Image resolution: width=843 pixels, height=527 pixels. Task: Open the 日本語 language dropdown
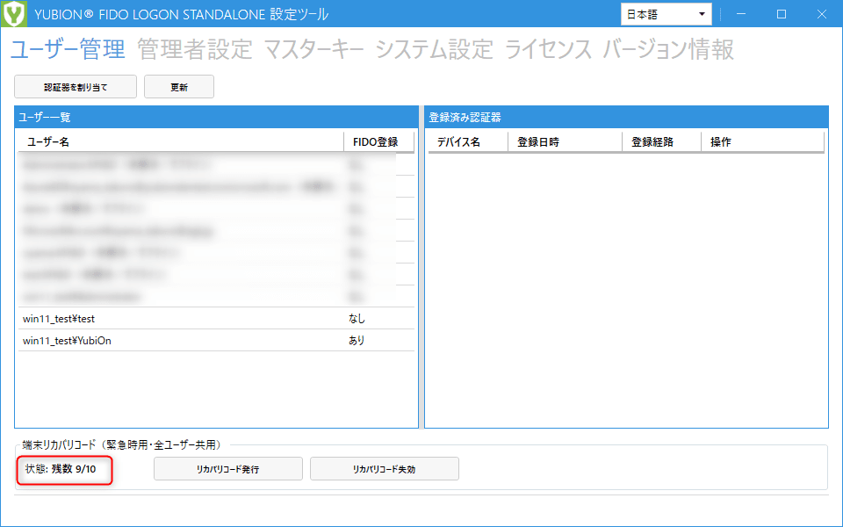pyautogui.click(x=666, y=15)
